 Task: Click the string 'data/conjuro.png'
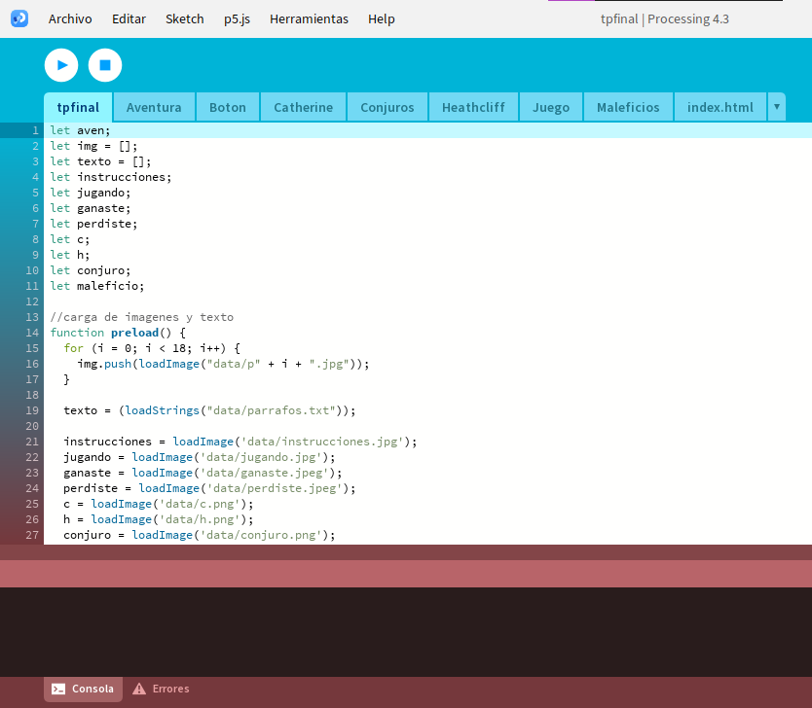262,535
